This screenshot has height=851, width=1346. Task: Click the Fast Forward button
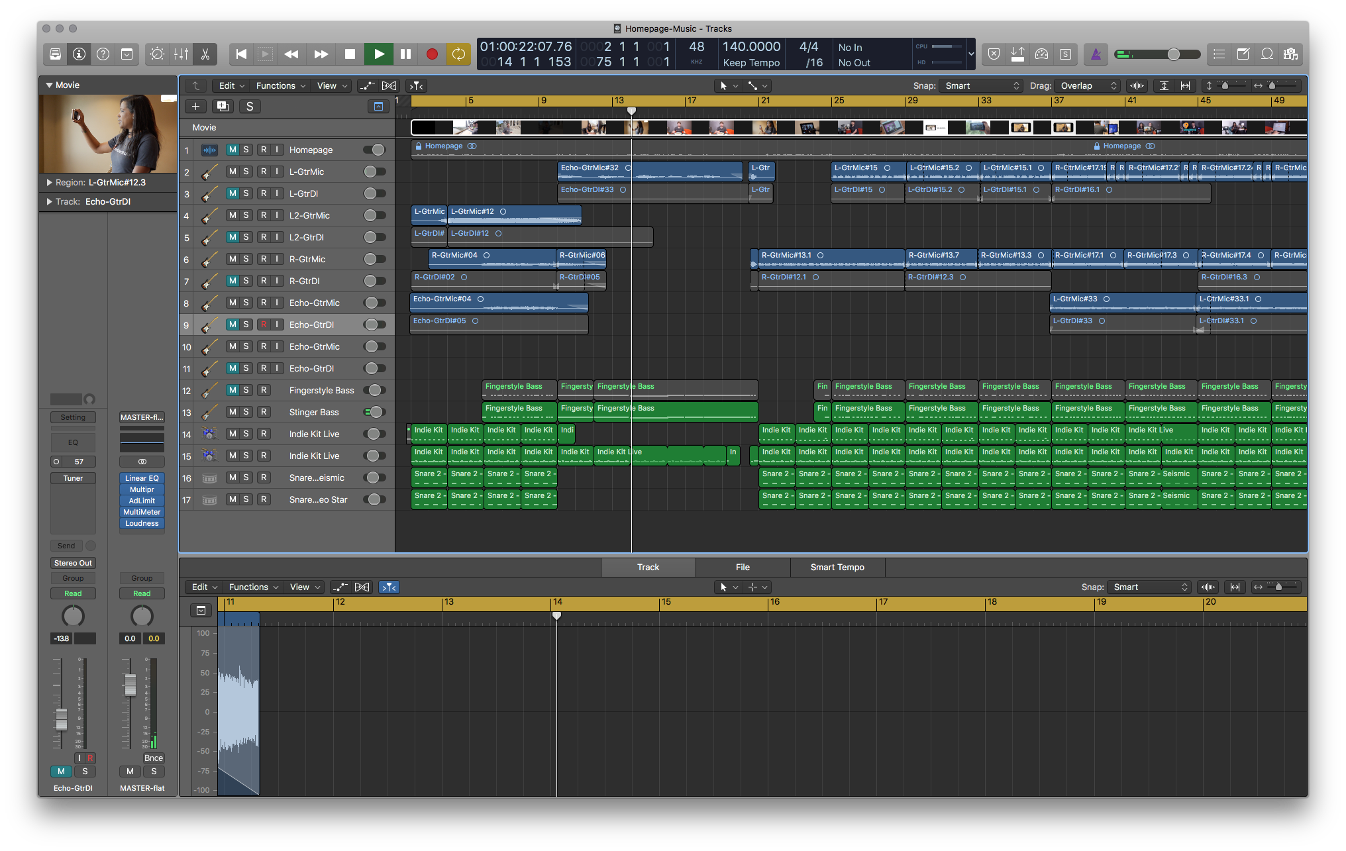pyautogui.click(x=321, y=54)
